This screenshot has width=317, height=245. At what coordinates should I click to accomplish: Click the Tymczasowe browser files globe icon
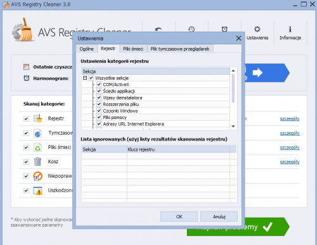(37, 133)
